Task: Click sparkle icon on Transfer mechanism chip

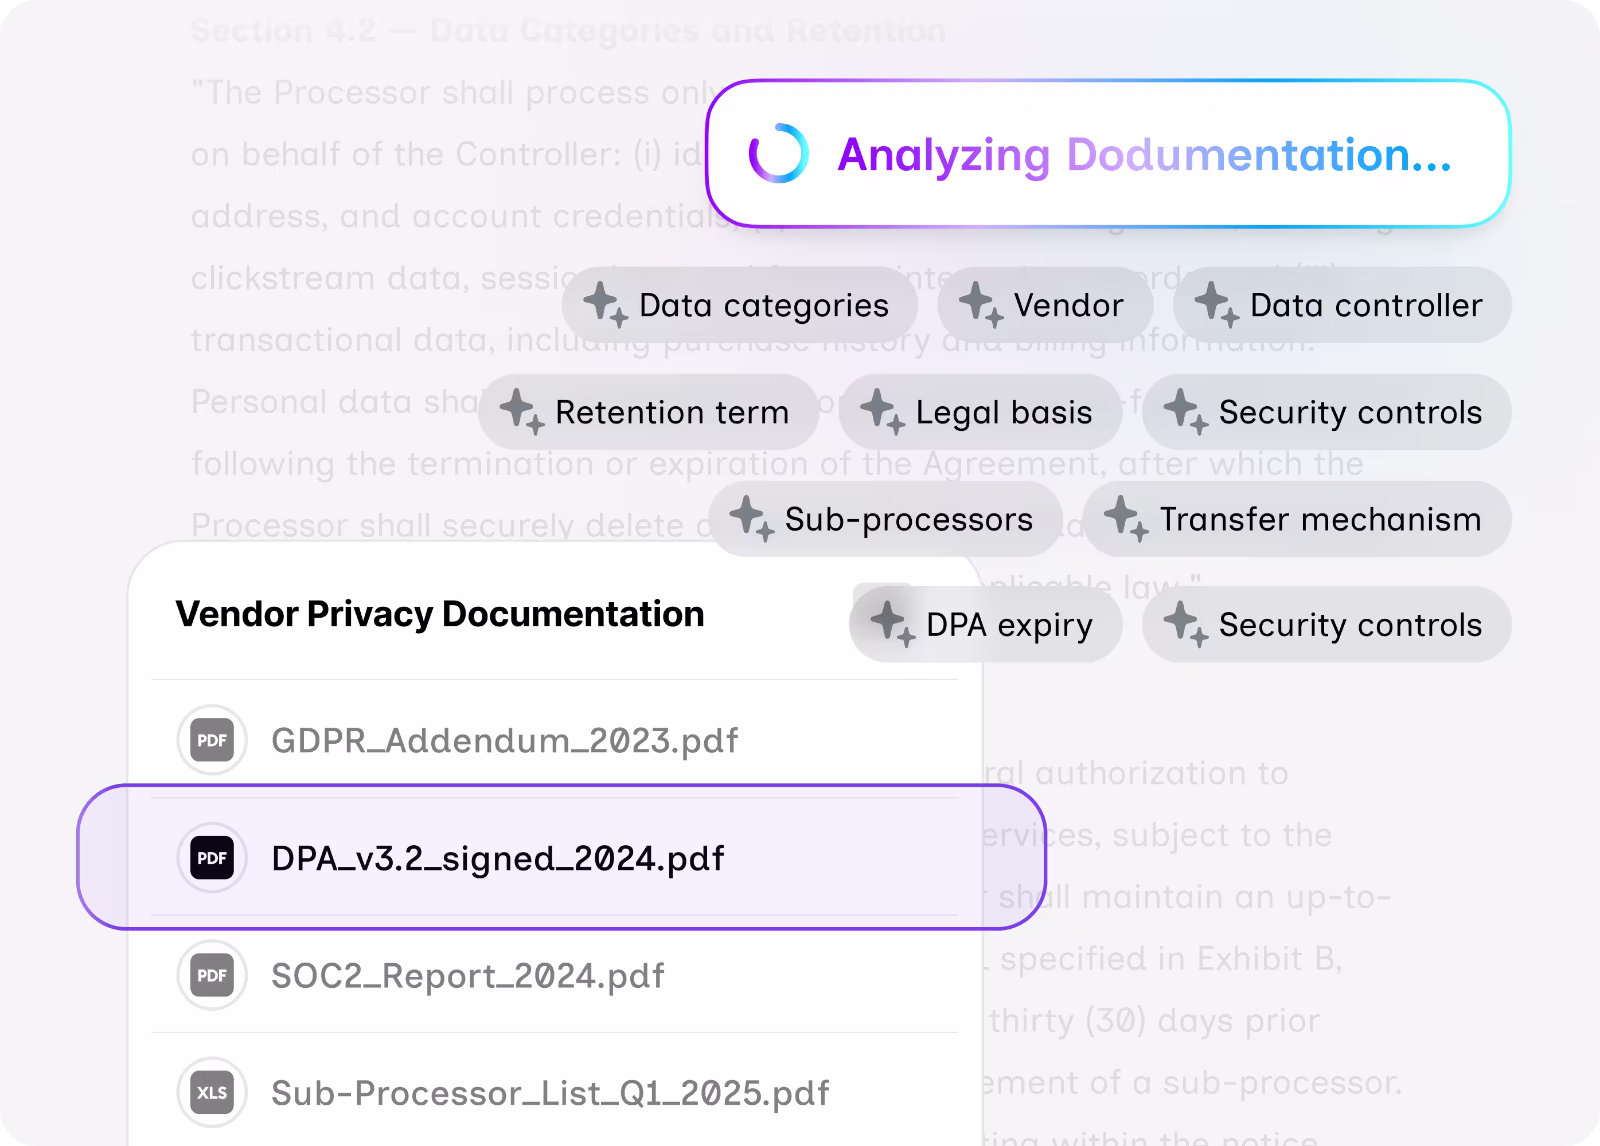Action: click(x=1126, y=519)
